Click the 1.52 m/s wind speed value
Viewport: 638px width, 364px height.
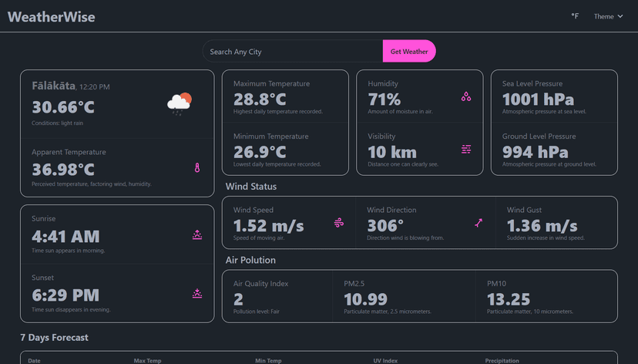coord(269,225)
